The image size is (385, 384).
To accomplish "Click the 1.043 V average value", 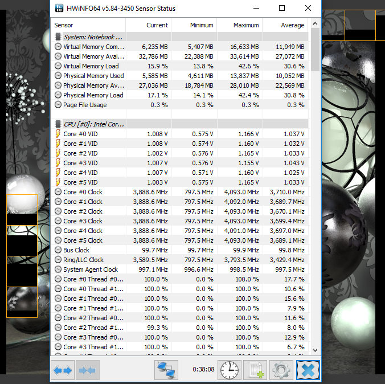I will click(x=294, y=163).
